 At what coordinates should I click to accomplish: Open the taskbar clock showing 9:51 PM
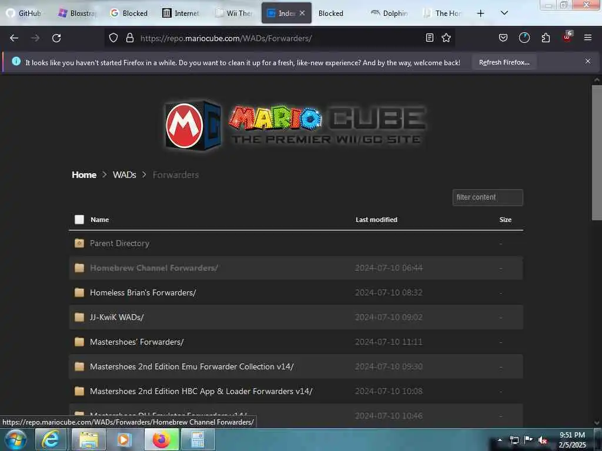tap(572, 440)
